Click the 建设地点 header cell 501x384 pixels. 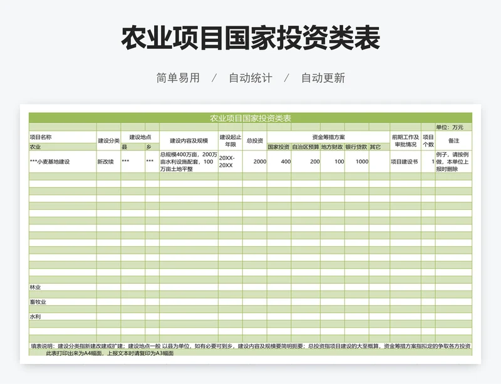pyautogui.click(x=140, y=137)
